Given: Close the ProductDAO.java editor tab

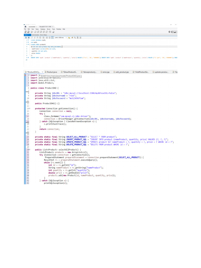Looking at the screenshot, I should tap(42, 72).
